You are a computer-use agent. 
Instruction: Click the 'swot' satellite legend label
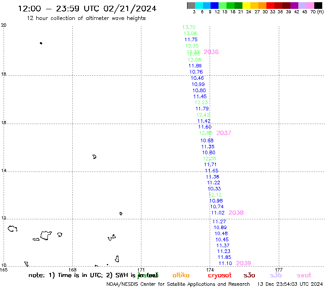[304, 275]
